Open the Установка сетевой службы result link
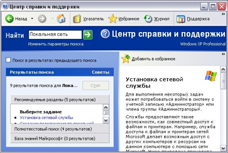Viewport: 228px width, 153px height. [x=46, y=118]
